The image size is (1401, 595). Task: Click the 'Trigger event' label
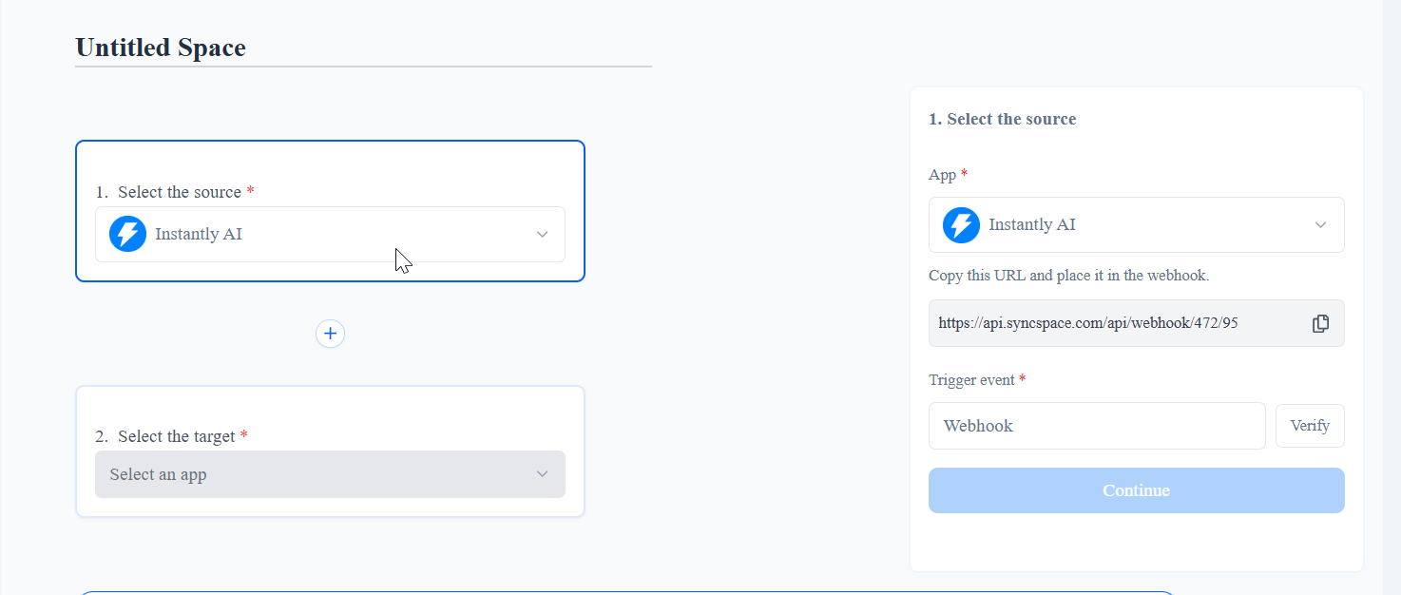[971, 380]
